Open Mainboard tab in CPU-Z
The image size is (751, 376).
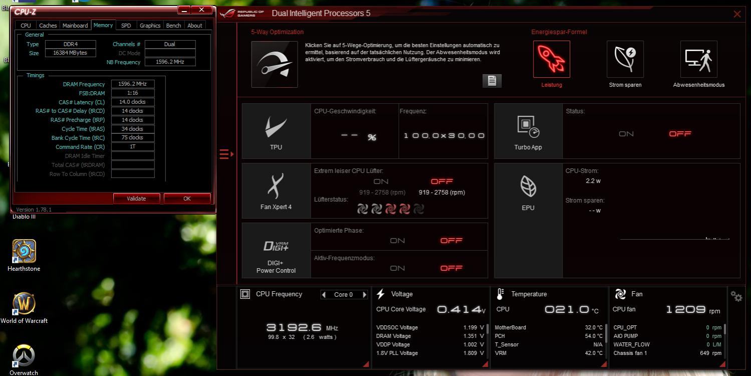tap(75, 26)
